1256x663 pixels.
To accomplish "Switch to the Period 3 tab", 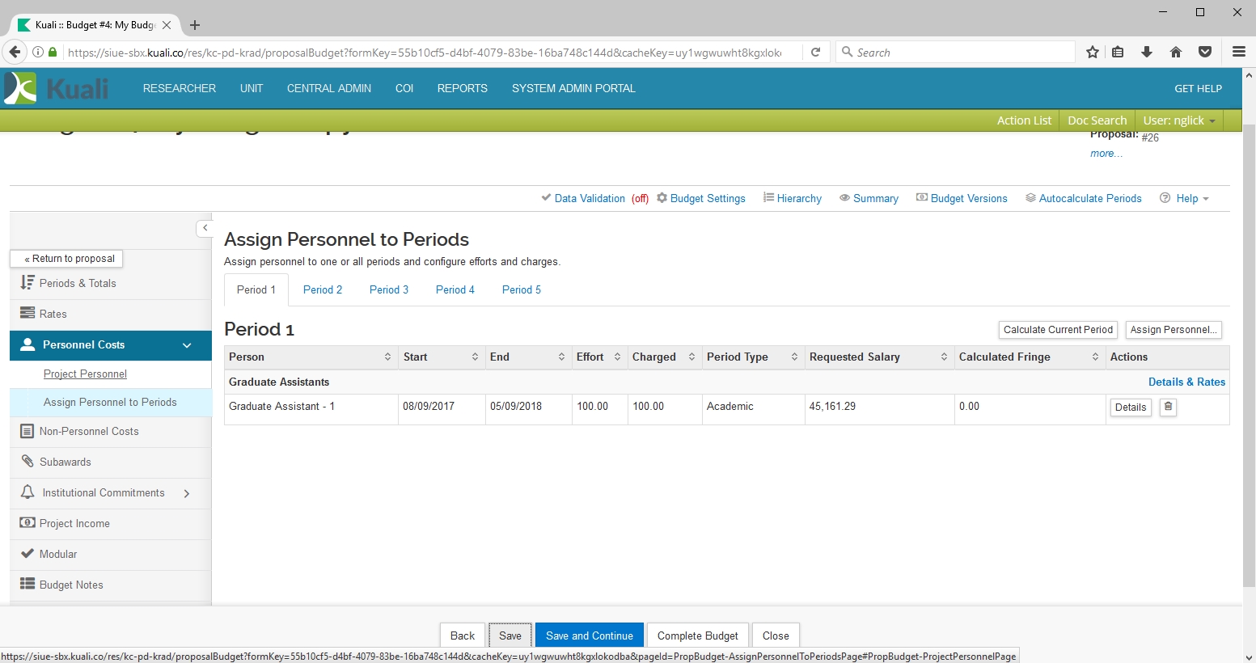I will [x=389, y=290].
